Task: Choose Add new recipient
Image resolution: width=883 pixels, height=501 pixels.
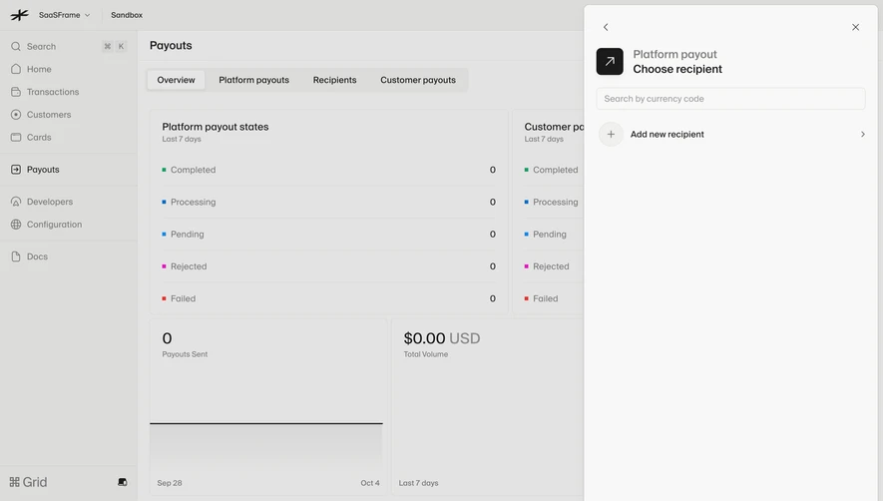Action: [x=731, y=134]
